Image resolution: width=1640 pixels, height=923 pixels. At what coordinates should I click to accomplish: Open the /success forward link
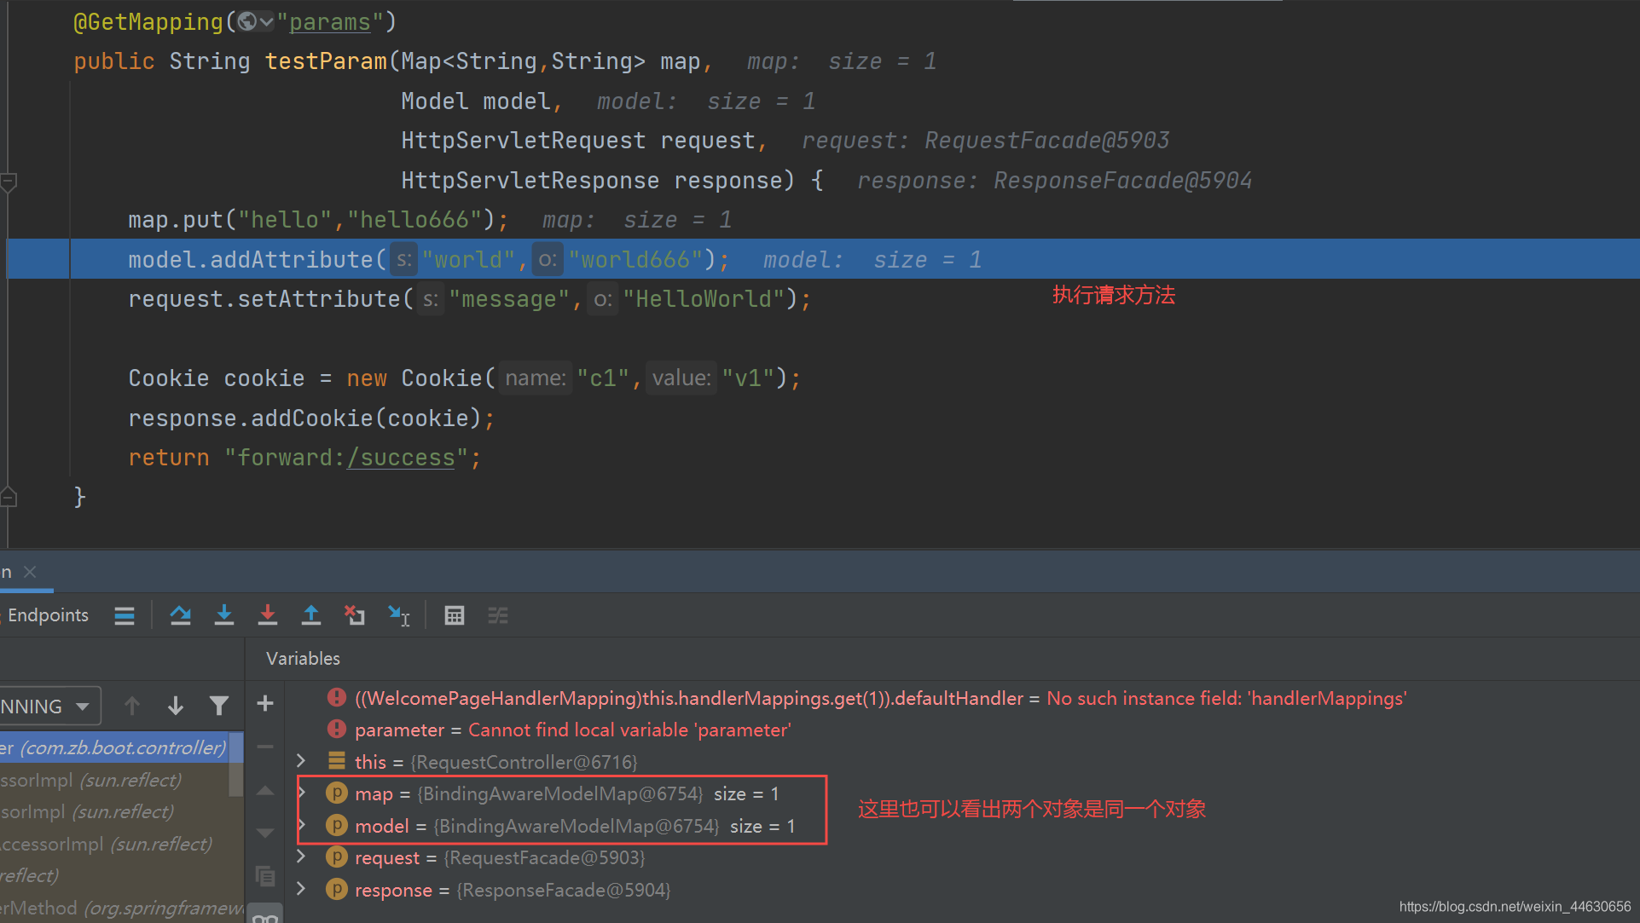[x=401, y=458]
